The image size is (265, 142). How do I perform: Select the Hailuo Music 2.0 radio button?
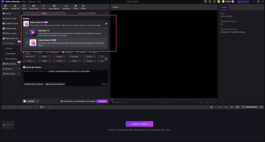click(26, 42)
